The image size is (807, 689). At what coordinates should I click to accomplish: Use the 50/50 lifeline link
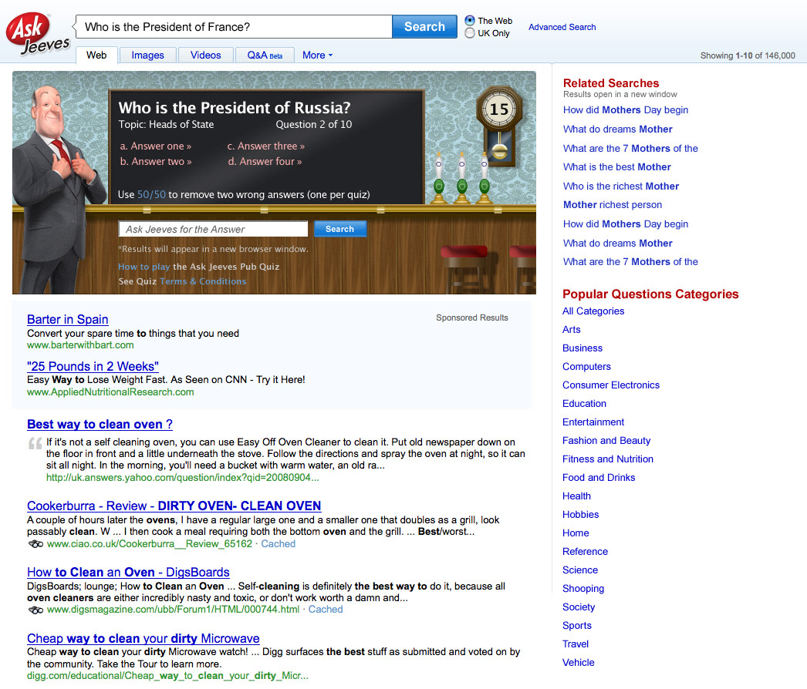click(151, 194)
